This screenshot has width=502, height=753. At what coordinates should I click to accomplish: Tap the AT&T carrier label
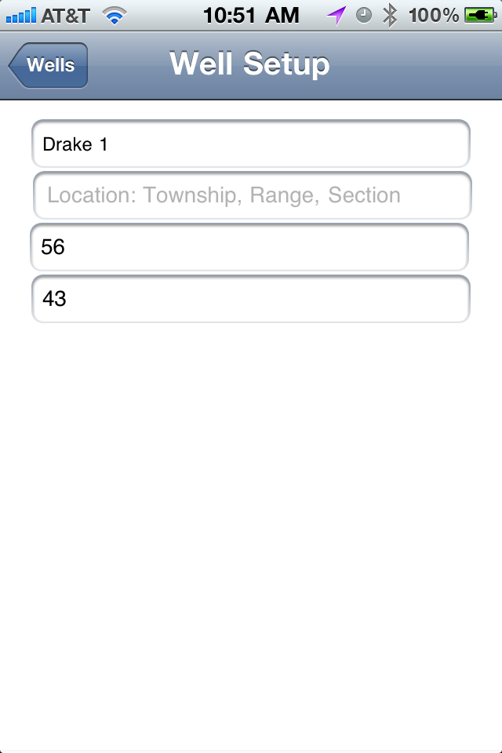coord(65,16)
